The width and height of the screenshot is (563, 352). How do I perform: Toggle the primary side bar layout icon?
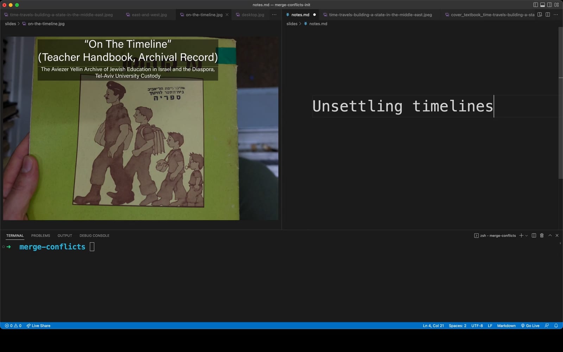coord(536,5)
